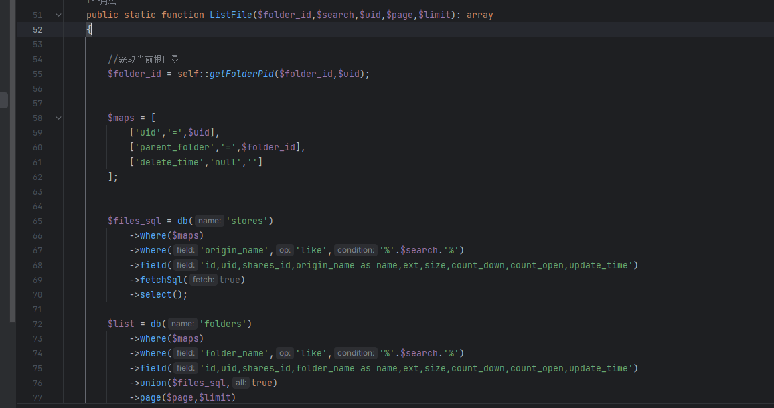774x408 pixels.
Task: Click the $page argument on line 77
Action: pyautogui.click(x=179, y=398)
